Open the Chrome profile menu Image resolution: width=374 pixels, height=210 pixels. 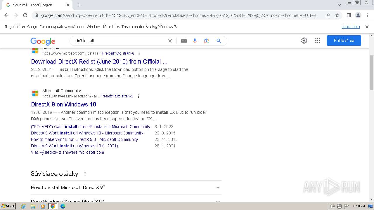click(358, 15)
